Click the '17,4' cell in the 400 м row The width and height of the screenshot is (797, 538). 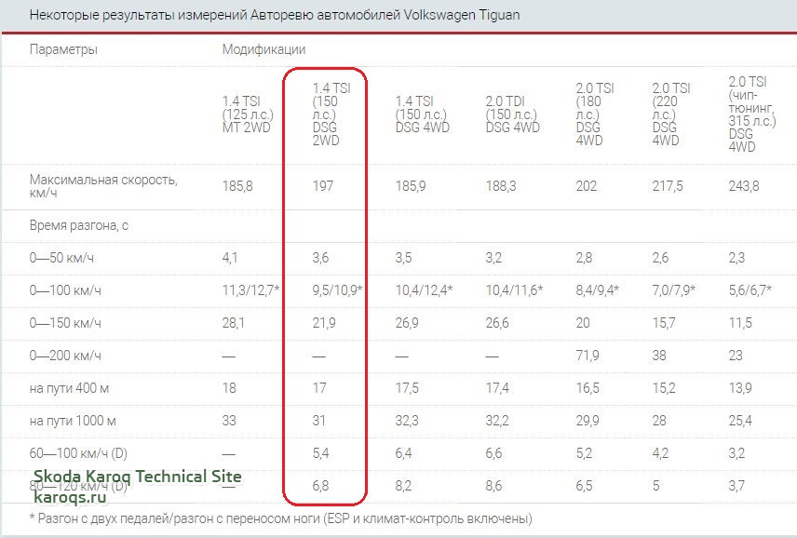[x=497, y=388]
